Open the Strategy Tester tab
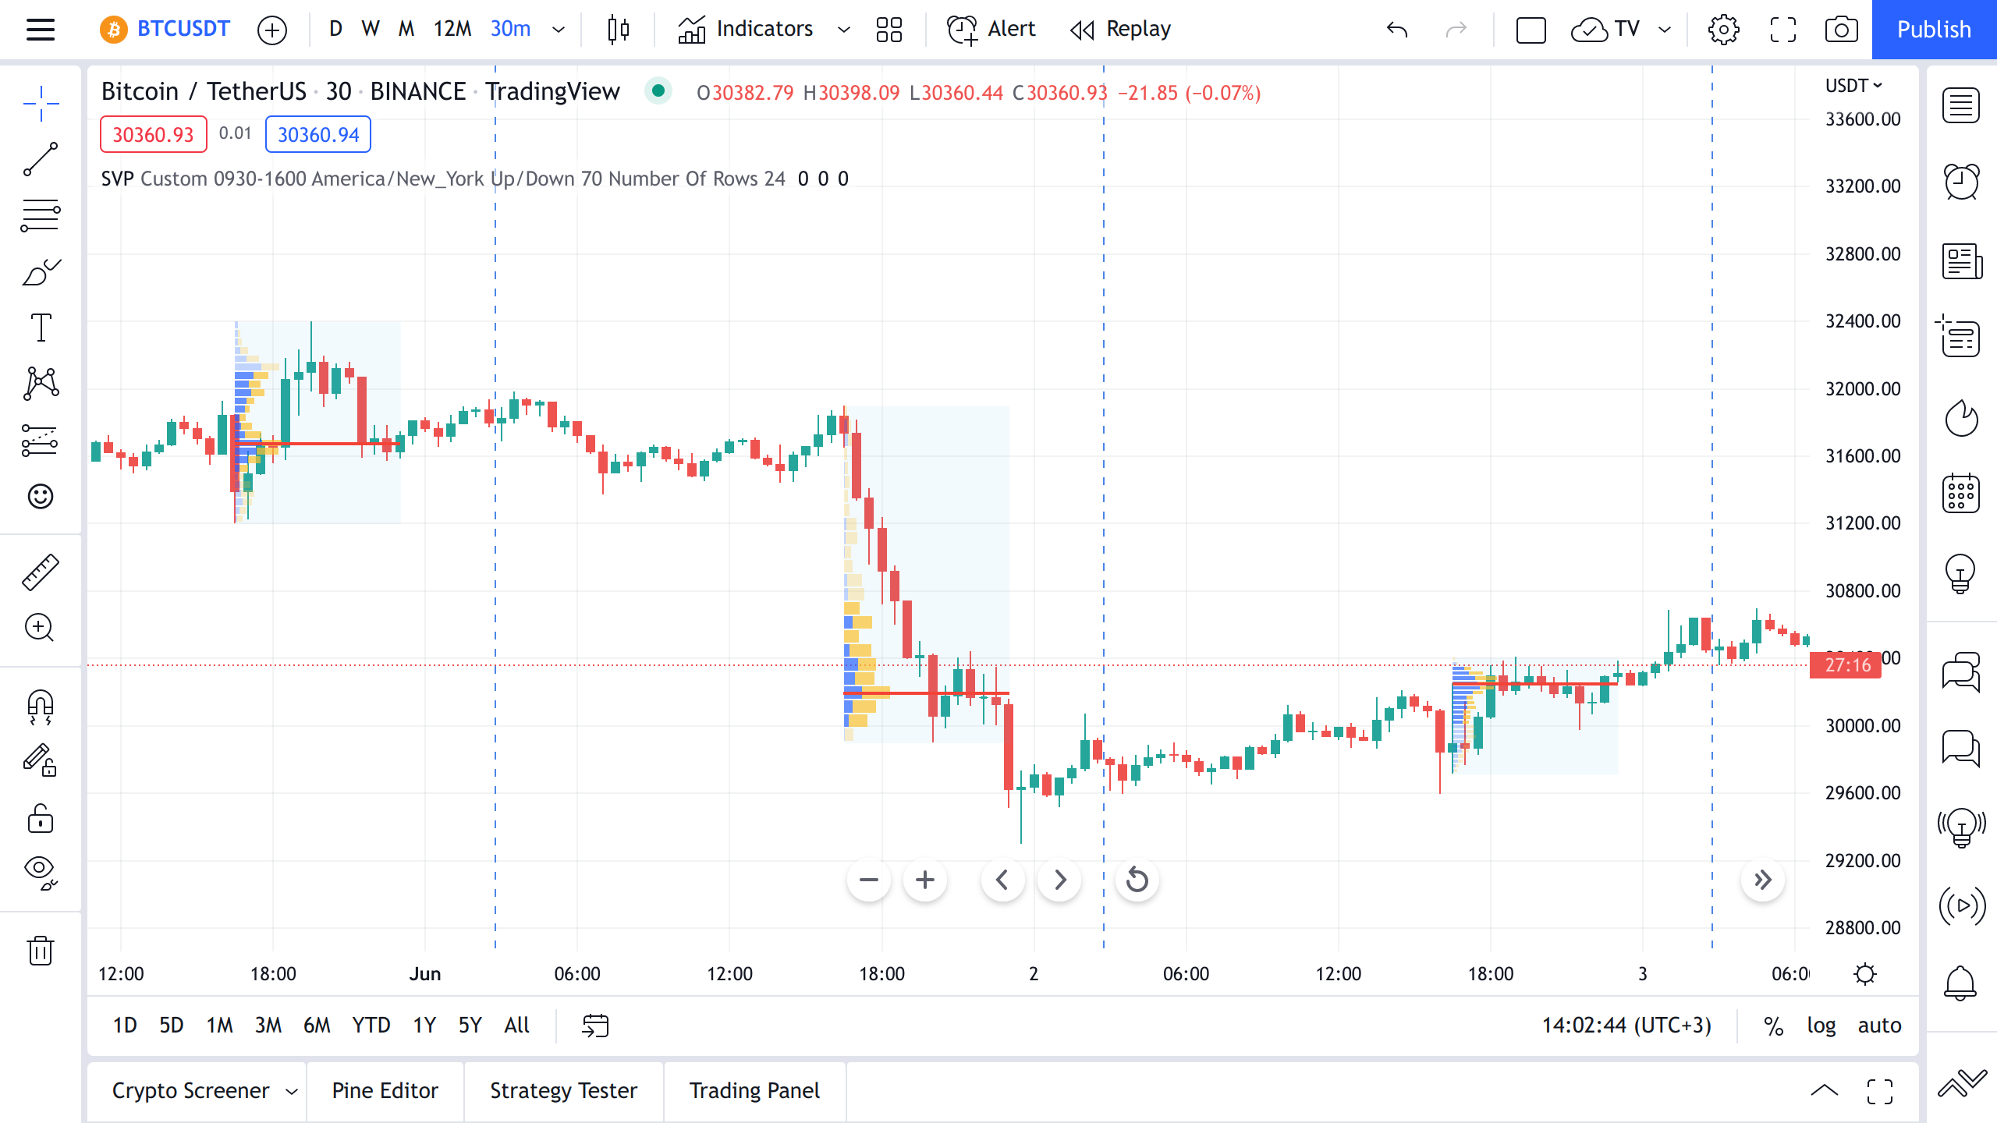The image size is (1997, 1123). point(563,1090)
